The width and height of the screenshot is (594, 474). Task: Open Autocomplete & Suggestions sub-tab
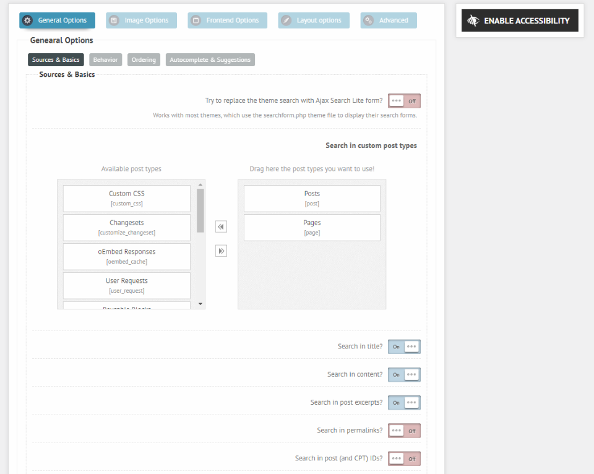[210, 60]
